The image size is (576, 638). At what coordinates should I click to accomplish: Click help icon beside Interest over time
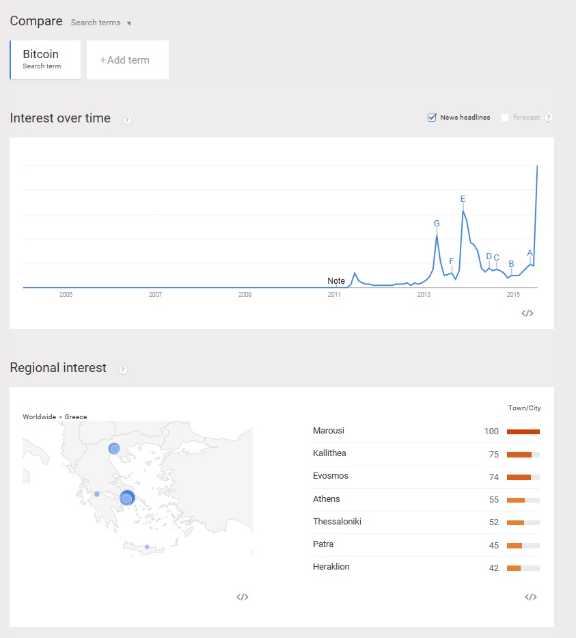(127, 120)
